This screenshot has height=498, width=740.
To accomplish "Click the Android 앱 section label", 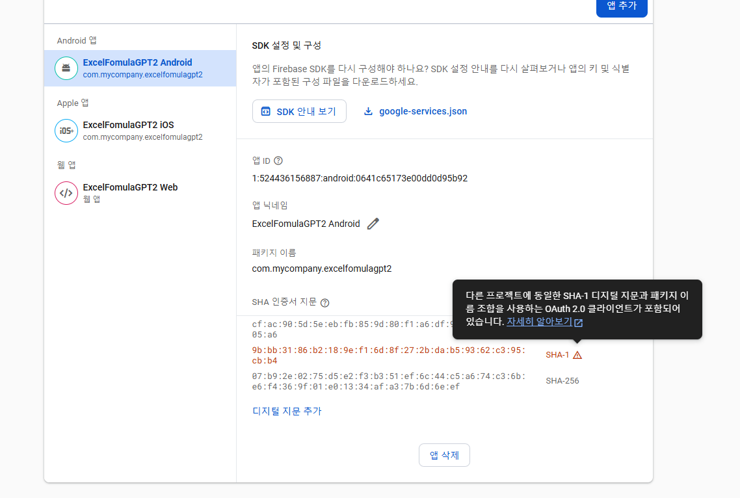I will pos(77,40).
